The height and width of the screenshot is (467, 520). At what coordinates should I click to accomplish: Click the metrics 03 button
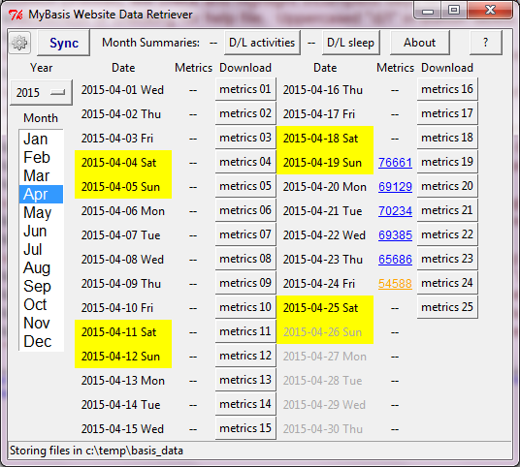pyautogui.click(x=245, y=138)
